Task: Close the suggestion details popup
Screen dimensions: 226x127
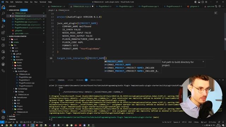Action: (x=203, y=61)
